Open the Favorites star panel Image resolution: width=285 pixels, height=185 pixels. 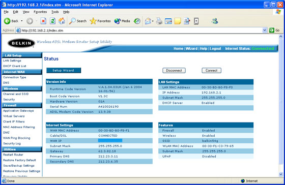(x=100, y=21)
